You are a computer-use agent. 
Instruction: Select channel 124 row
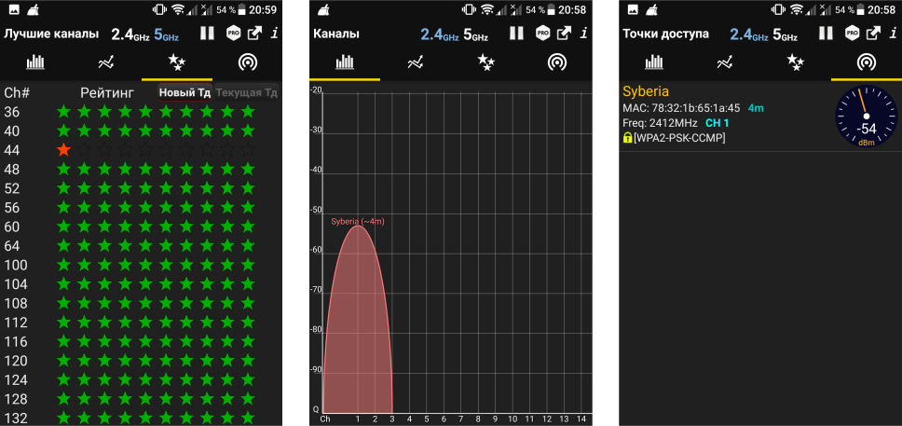pos(141,380)
